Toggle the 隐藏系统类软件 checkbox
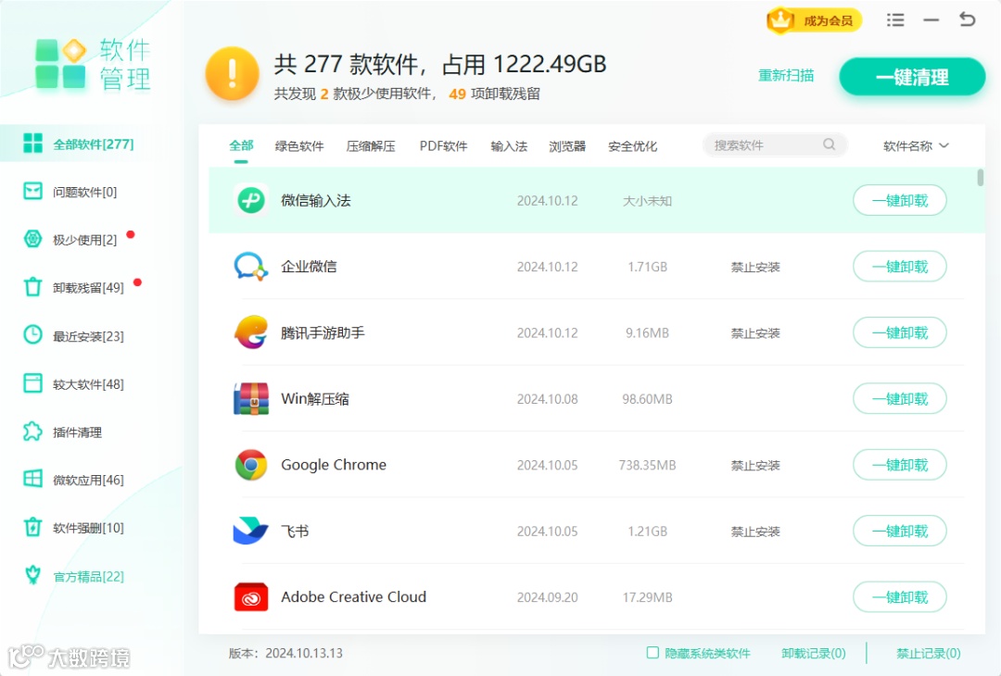This screenshot has height=676, width=1001. (653, 653)
